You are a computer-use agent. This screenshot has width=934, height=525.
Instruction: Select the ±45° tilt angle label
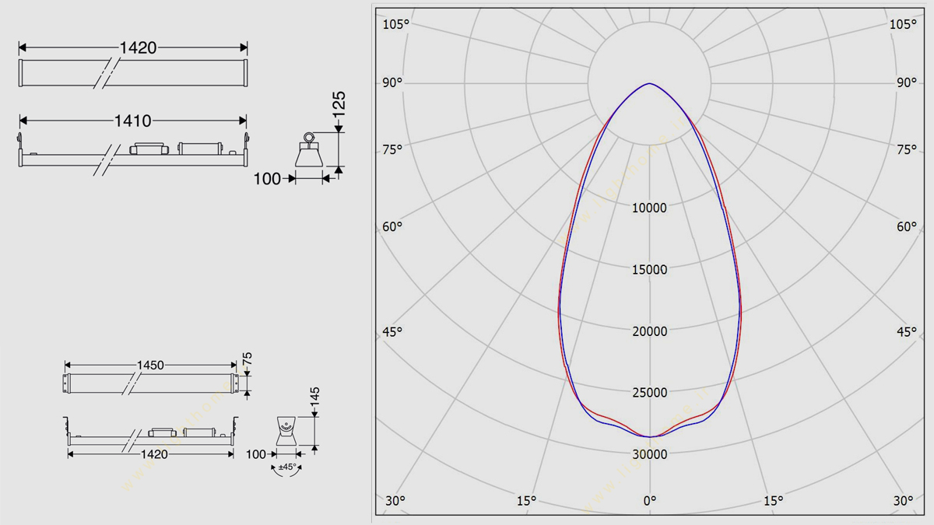pos(288,468)
